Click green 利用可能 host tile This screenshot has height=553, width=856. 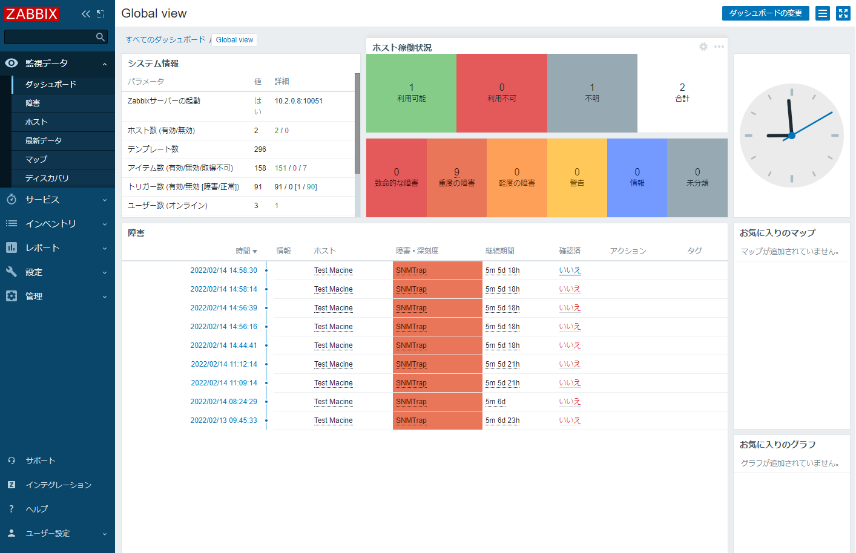(411, 93)
